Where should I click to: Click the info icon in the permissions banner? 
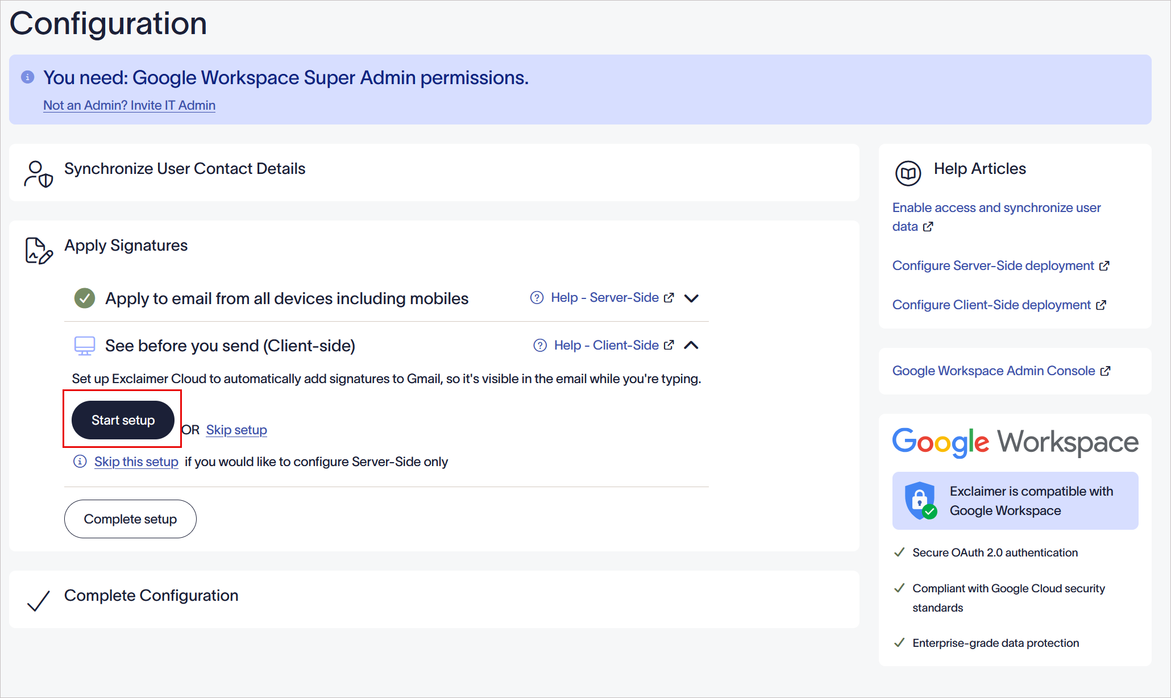tap(27, 77)
